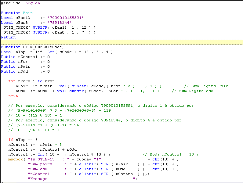Click the '// Sum Digits odd' comment

pyautogui.click(x=192, y=91)
